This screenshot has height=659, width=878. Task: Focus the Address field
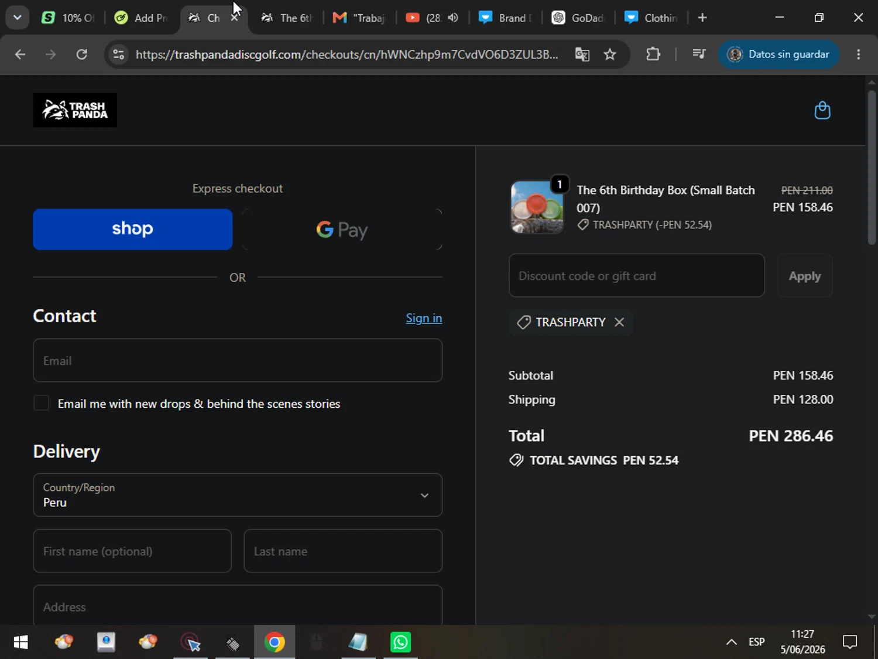(238, 606)
